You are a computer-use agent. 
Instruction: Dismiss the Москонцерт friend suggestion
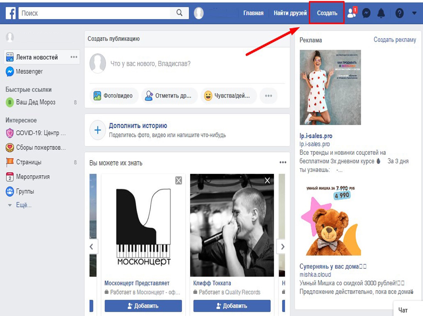tap(179, 180)
